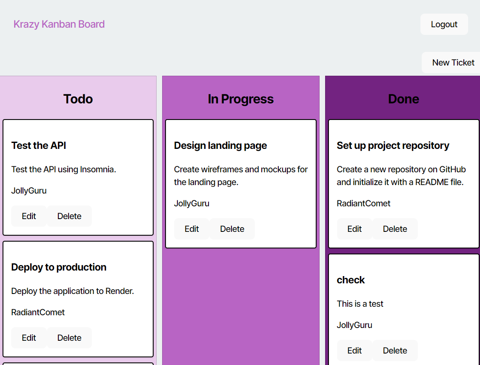Click the Krazy Kanban Board title link
The image size is (480, 365).
(x=59, y=24)
